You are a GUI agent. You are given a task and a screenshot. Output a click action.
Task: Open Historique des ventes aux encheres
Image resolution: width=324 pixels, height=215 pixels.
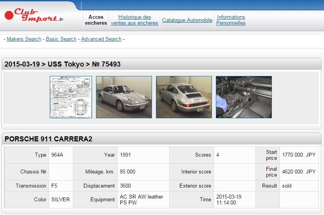click(x=134, y=20)
